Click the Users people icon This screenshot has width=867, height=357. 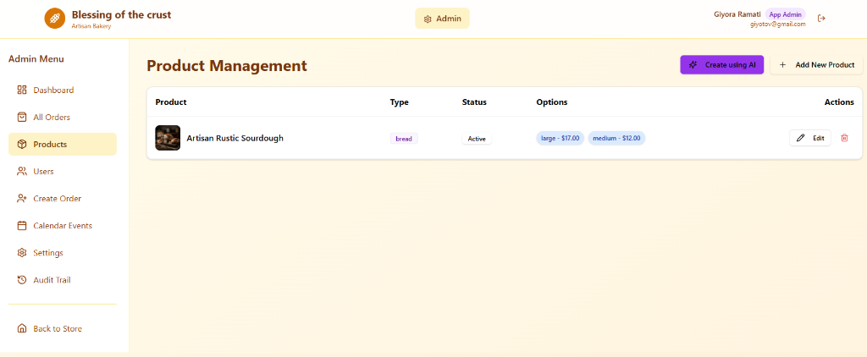click(22, 172)
